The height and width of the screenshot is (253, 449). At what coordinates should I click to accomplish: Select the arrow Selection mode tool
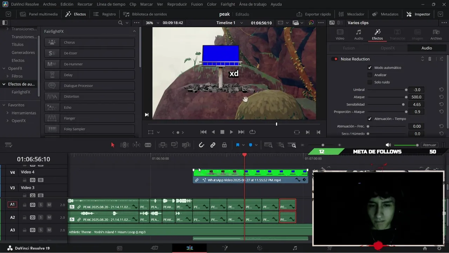tap(113, 145)
